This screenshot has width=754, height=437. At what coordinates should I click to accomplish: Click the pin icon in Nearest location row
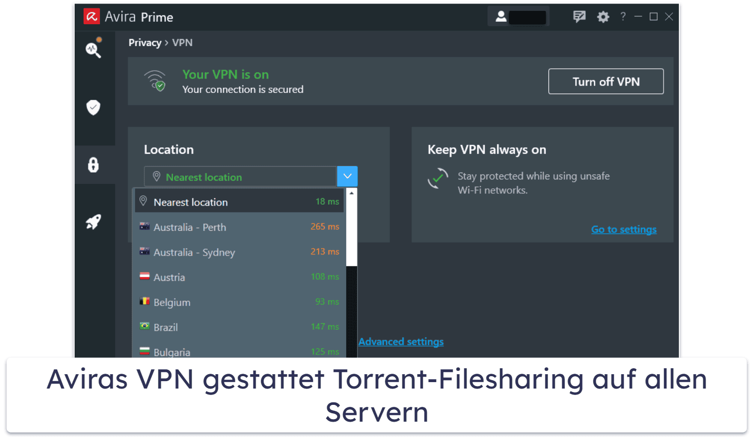pyautogui.click(x=143, y=201)
